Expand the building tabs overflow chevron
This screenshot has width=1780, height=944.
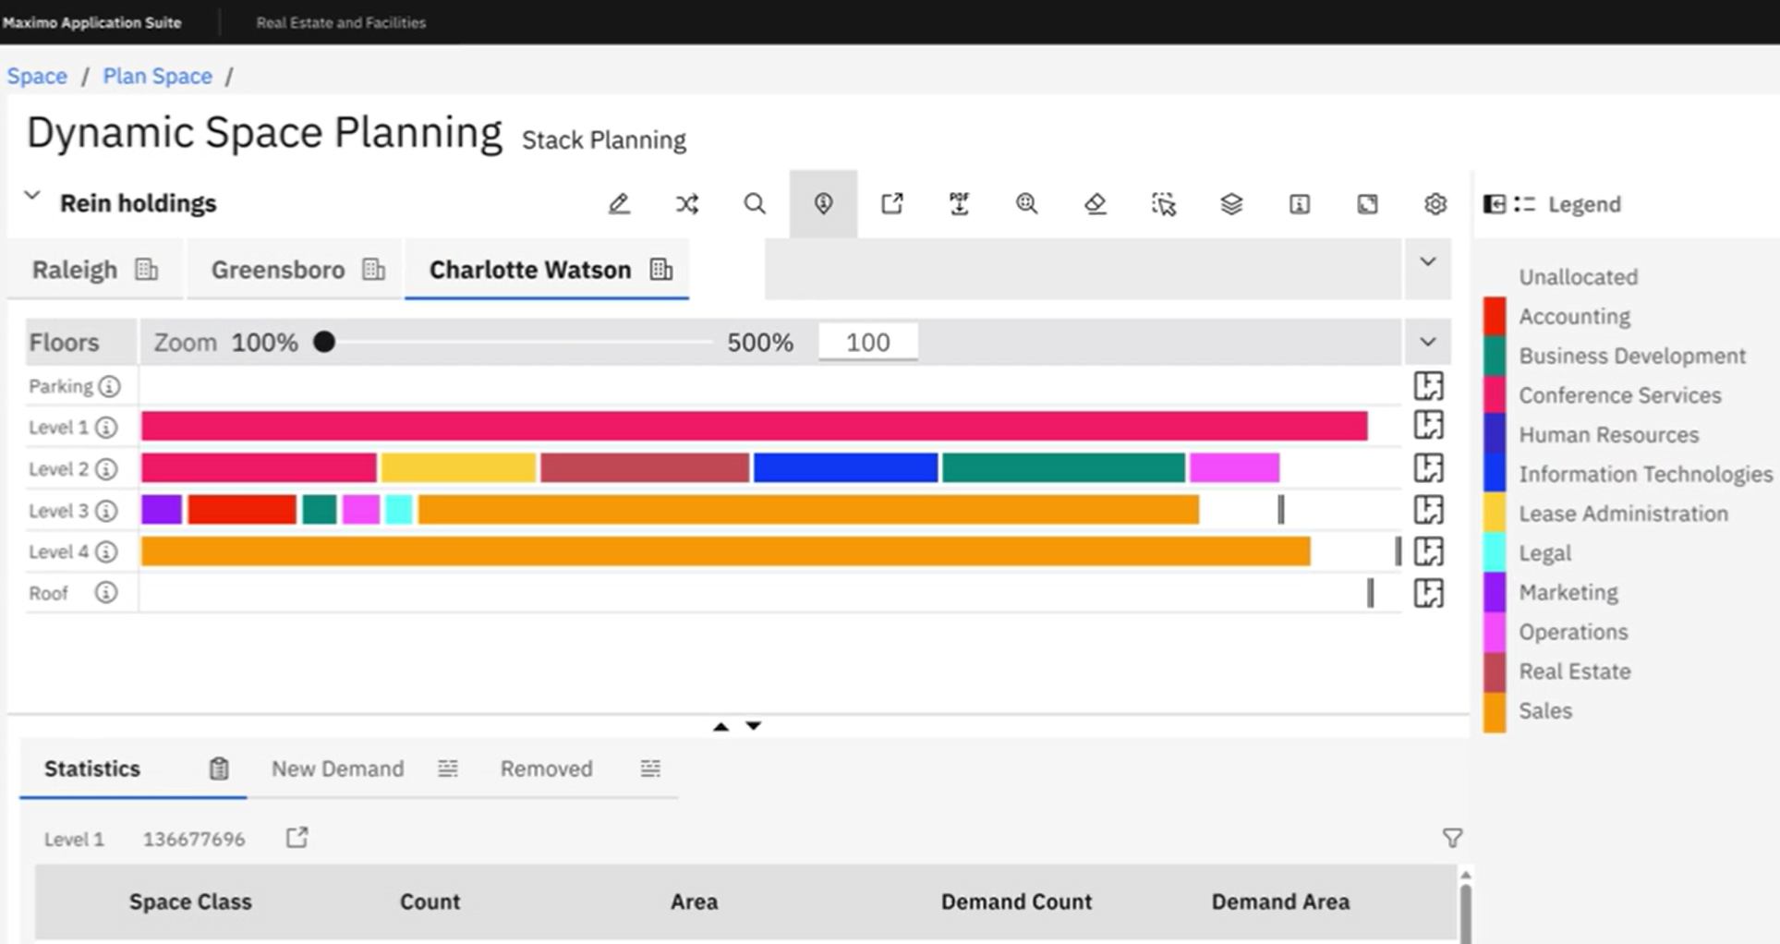[x=1427, y=262]
